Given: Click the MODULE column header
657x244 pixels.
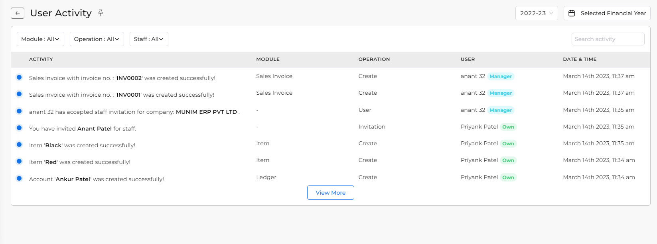Looking at the screenshot, I should (268, 59).
